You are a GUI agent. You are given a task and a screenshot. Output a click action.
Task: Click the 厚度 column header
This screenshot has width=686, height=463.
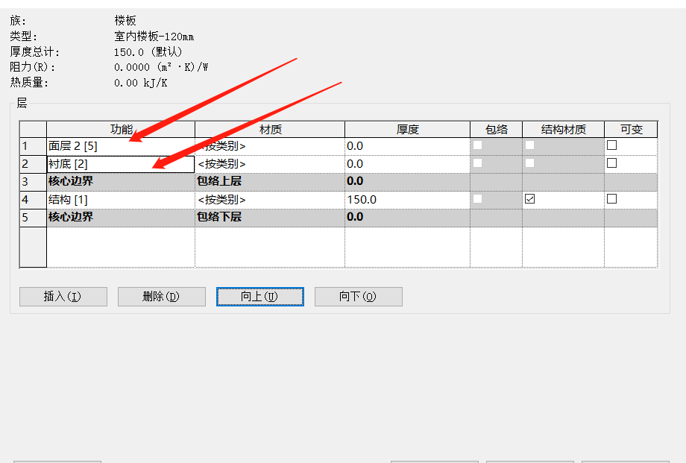click(x=407, y=129)
